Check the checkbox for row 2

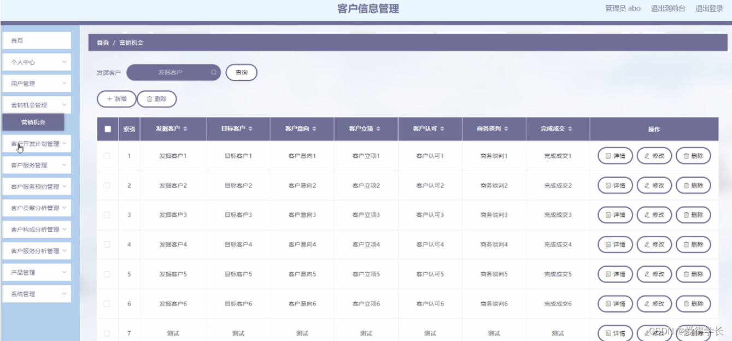(x=107, y=185)
